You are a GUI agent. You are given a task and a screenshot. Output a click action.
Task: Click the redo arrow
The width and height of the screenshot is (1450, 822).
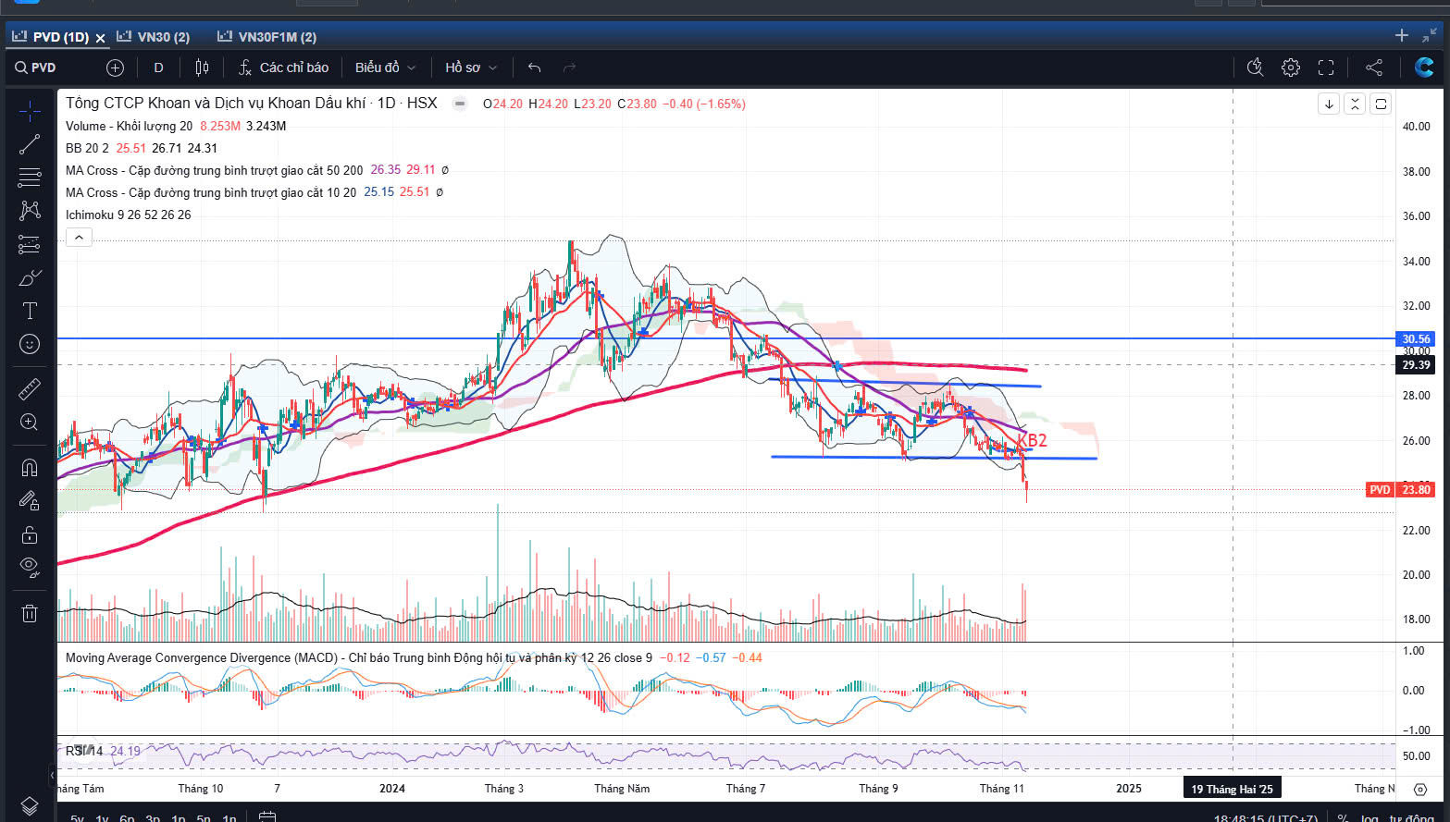569,67
